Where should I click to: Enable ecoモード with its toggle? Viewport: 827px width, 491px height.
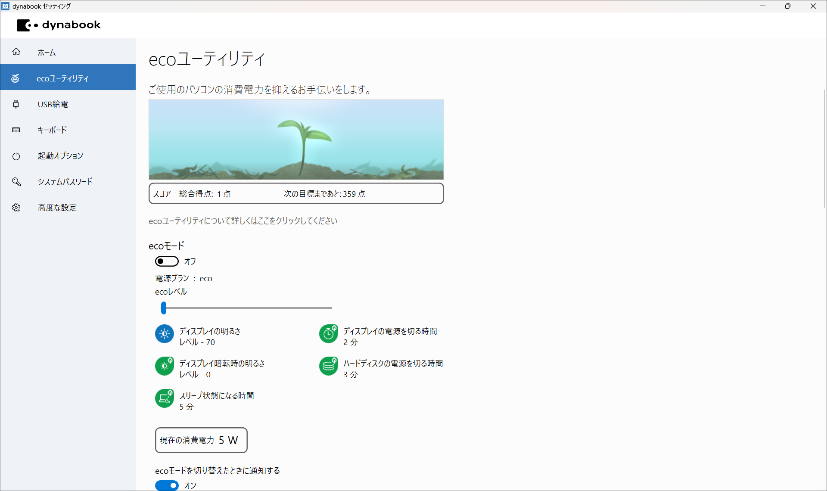(x=167, y=261)
